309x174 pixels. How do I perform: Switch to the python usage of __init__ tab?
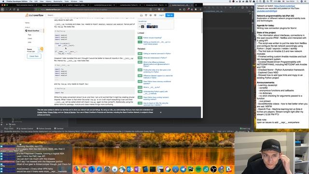[x=77, y=5]
